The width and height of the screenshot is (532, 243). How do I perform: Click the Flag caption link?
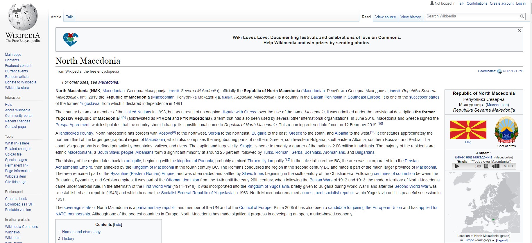pos(468,142)
